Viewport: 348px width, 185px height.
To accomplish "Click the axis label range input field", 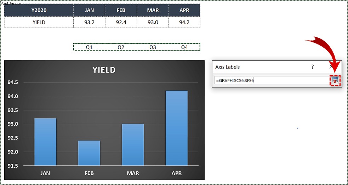I will tap(272, 80).
